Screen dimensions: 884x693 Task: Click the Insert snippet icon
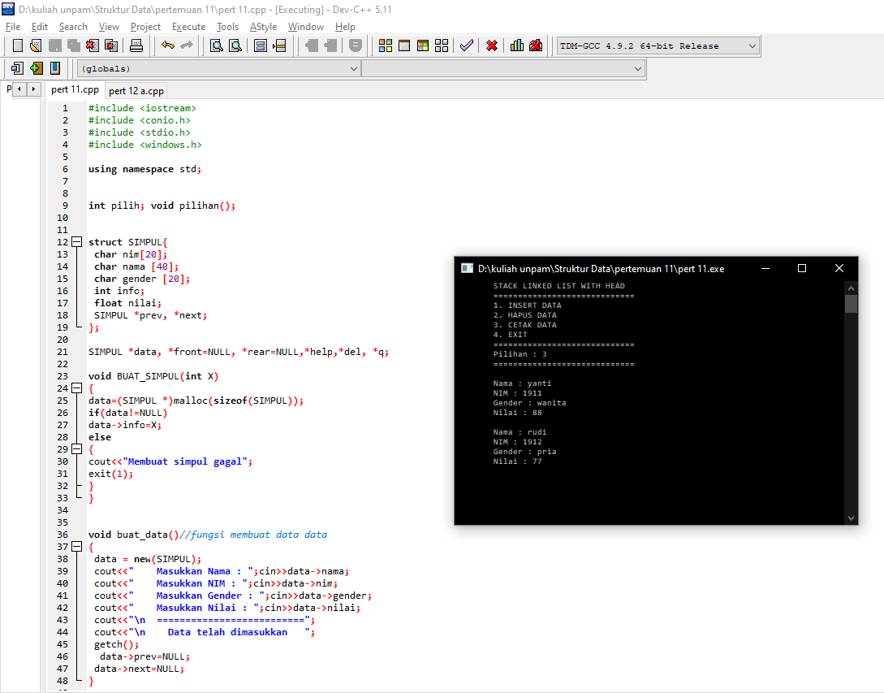click(x=17, y=68)
